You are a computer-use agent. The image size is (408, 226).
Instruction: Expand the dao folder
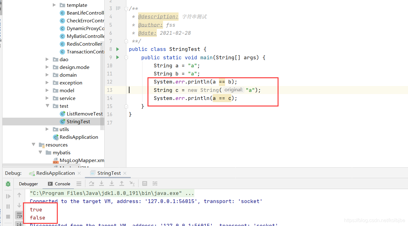coord(47,59)
